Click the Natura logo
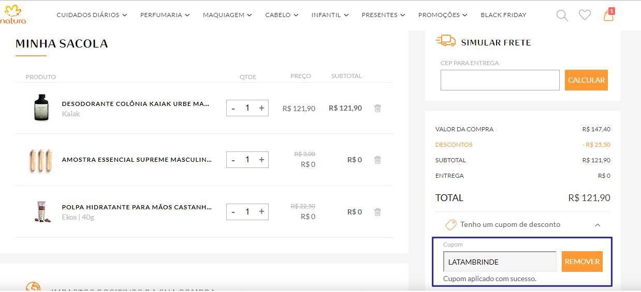The image size is (641, 292). pos(13,14)
